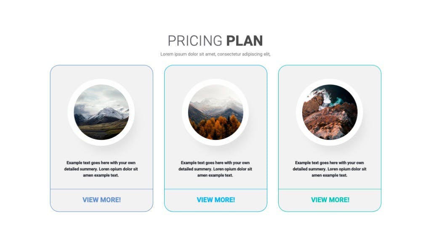Click the white ring around the snowy mountain photo
Screen dimensions: 431x242
click(101, 82)
